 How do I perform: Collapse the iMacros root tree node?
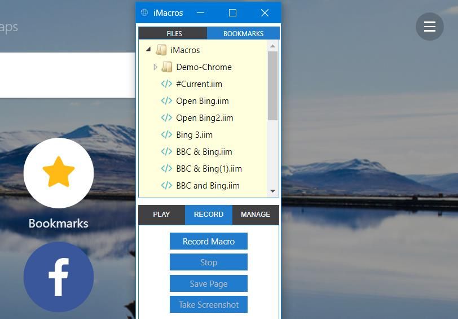(x=148, y=50)
